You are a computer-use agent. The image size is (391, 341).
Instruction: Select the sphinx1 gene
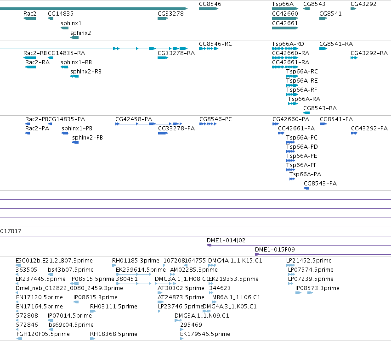coord(64,28)
